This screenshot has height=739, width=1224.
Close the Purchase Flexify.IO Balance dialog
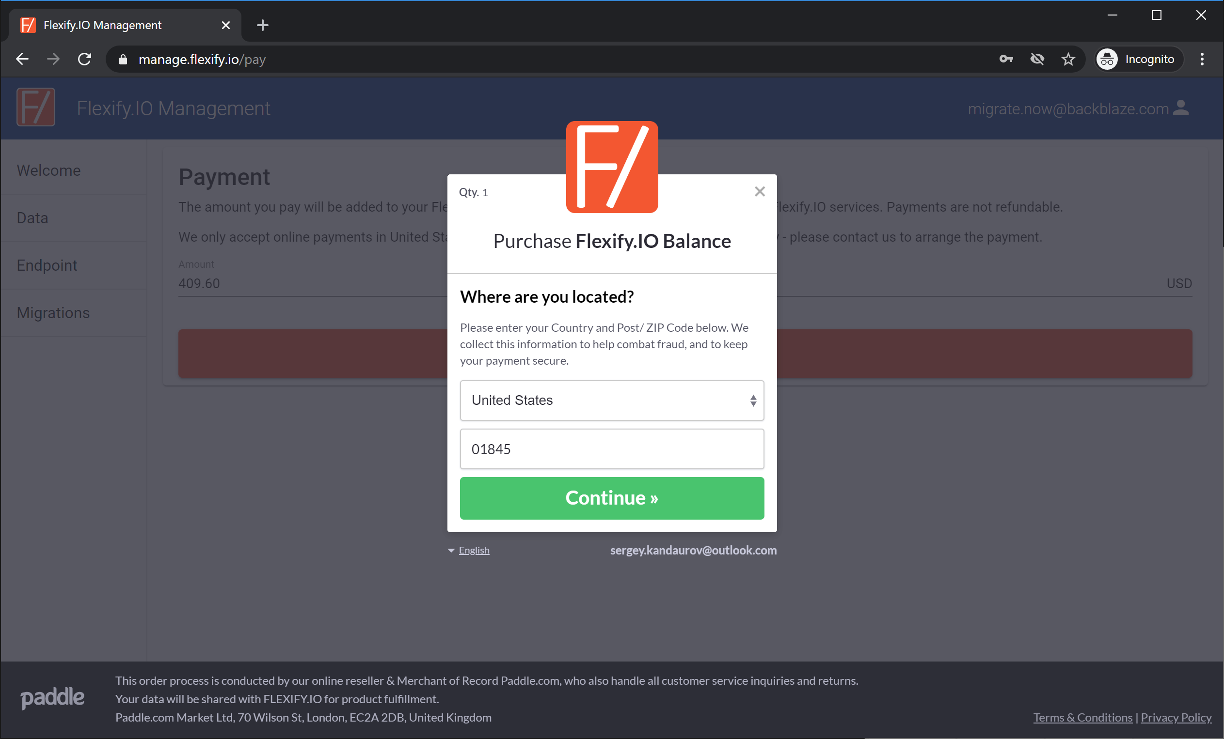click(x=760, y=192)
